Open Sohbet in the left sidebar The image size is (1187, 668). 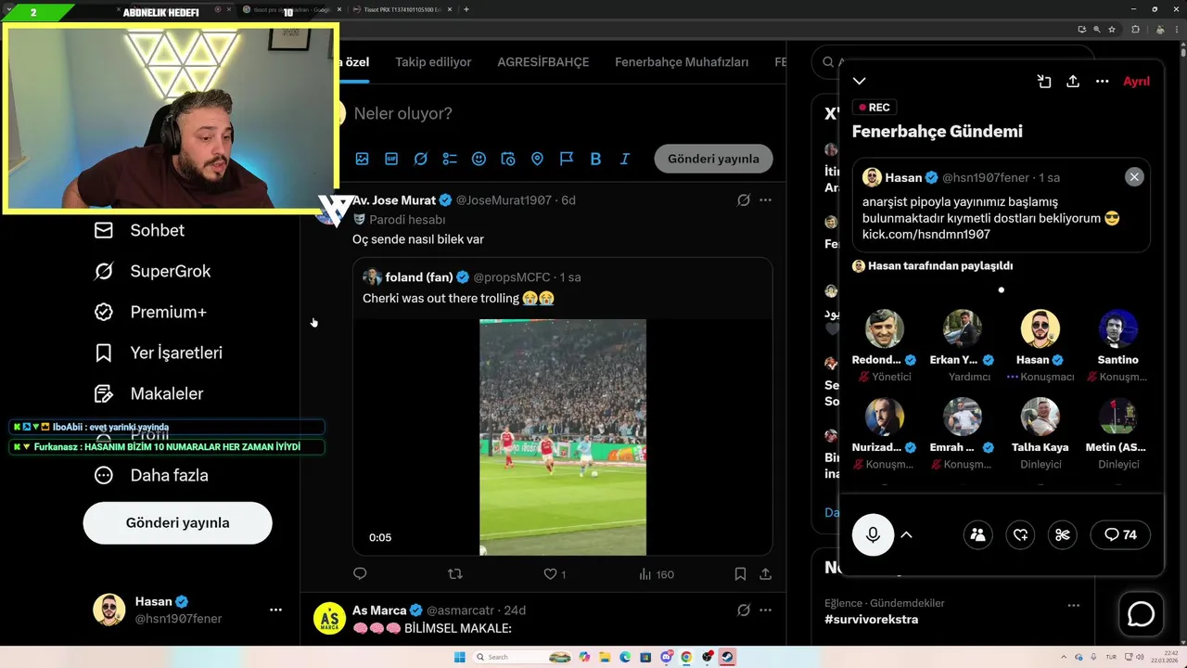click(x=139, y=230)
